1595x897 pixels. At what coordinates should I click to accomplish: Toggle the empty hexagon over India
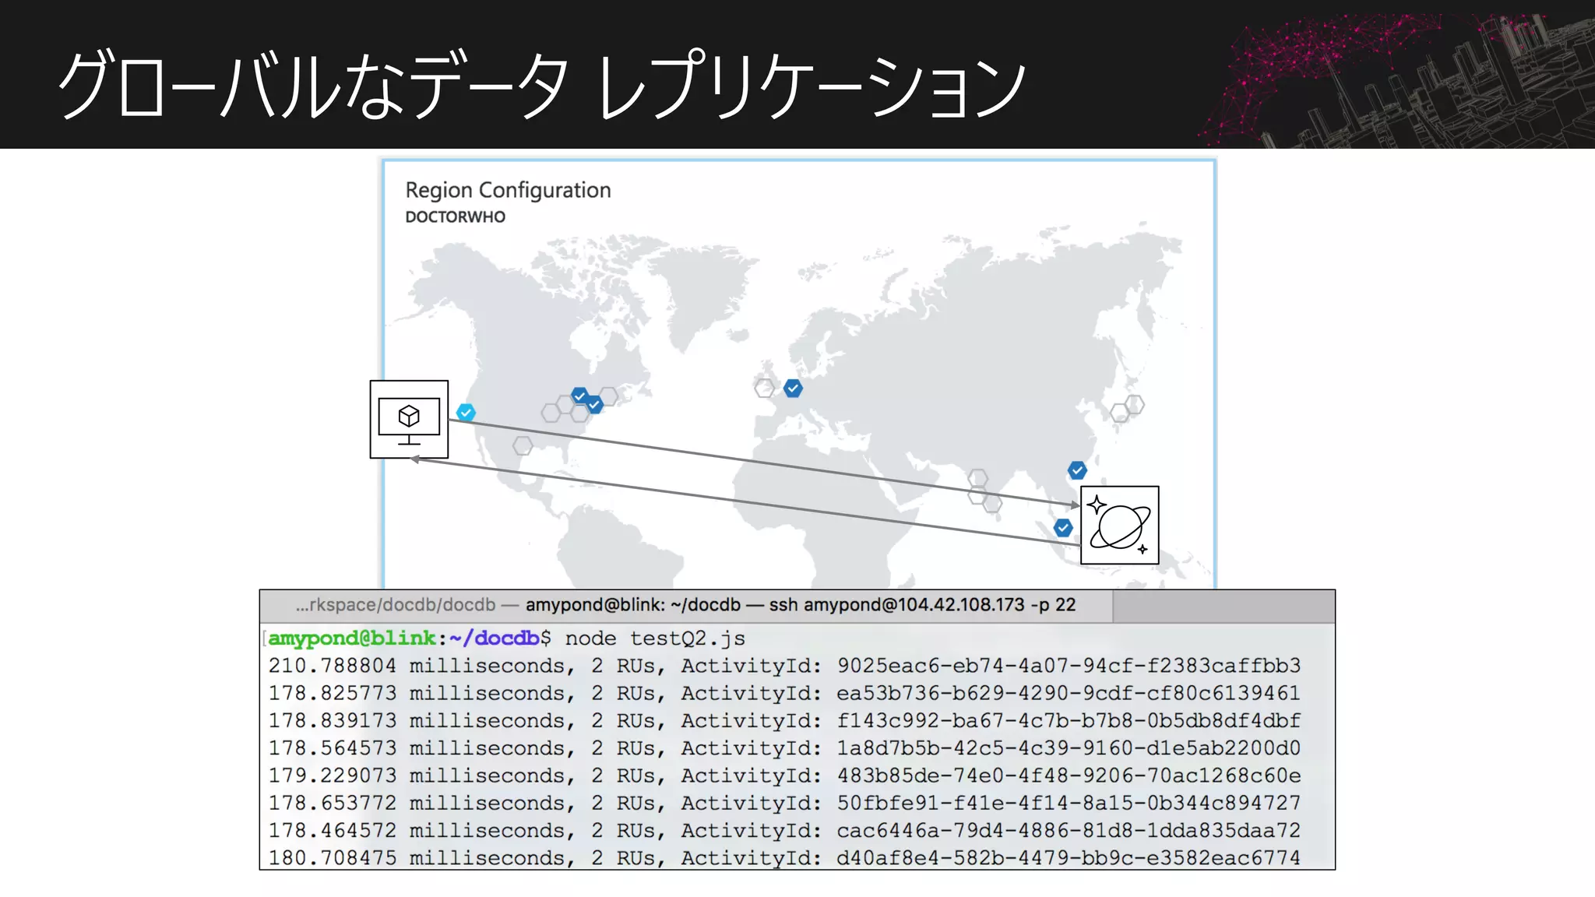point(978,478)
